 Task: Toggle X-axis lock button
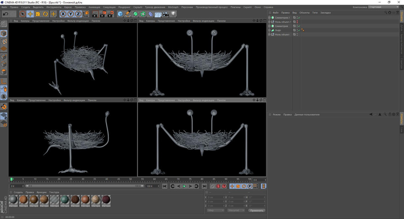63,14
